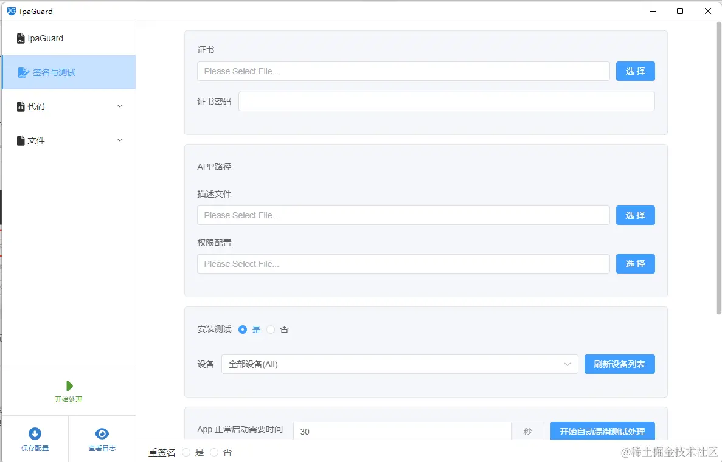The height and width of the screenshot is (462, 722).
Task: Click the green 开始处理 play icon
Action: (x=69, y=385)
